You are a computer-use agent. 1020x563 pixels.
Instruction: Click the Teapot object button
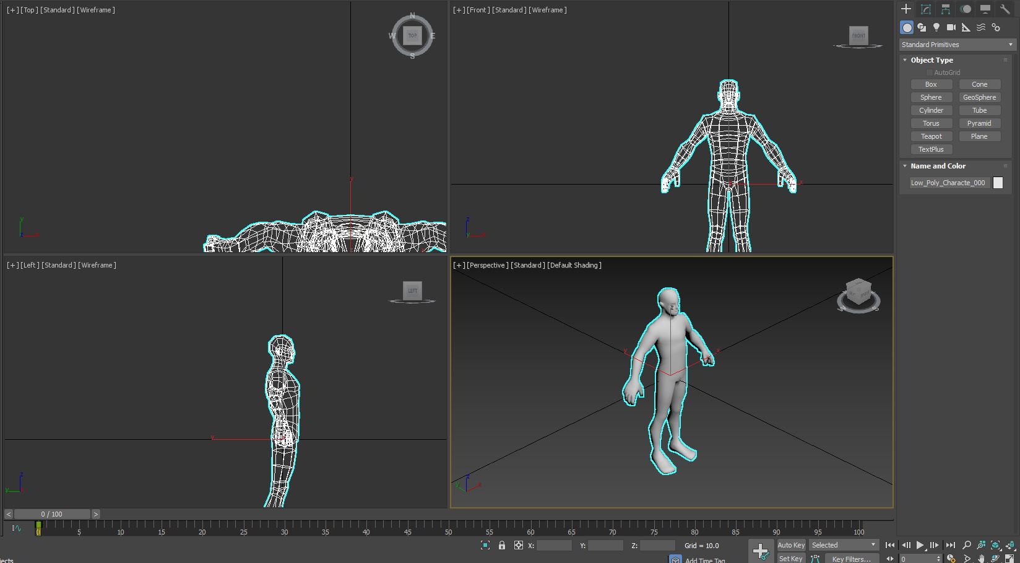pyautogui.click(x=931, y=136)
